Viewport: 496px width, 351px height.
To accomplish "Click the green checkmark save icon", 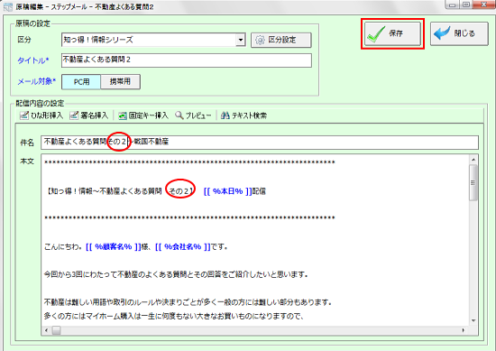I will point(375,34).
